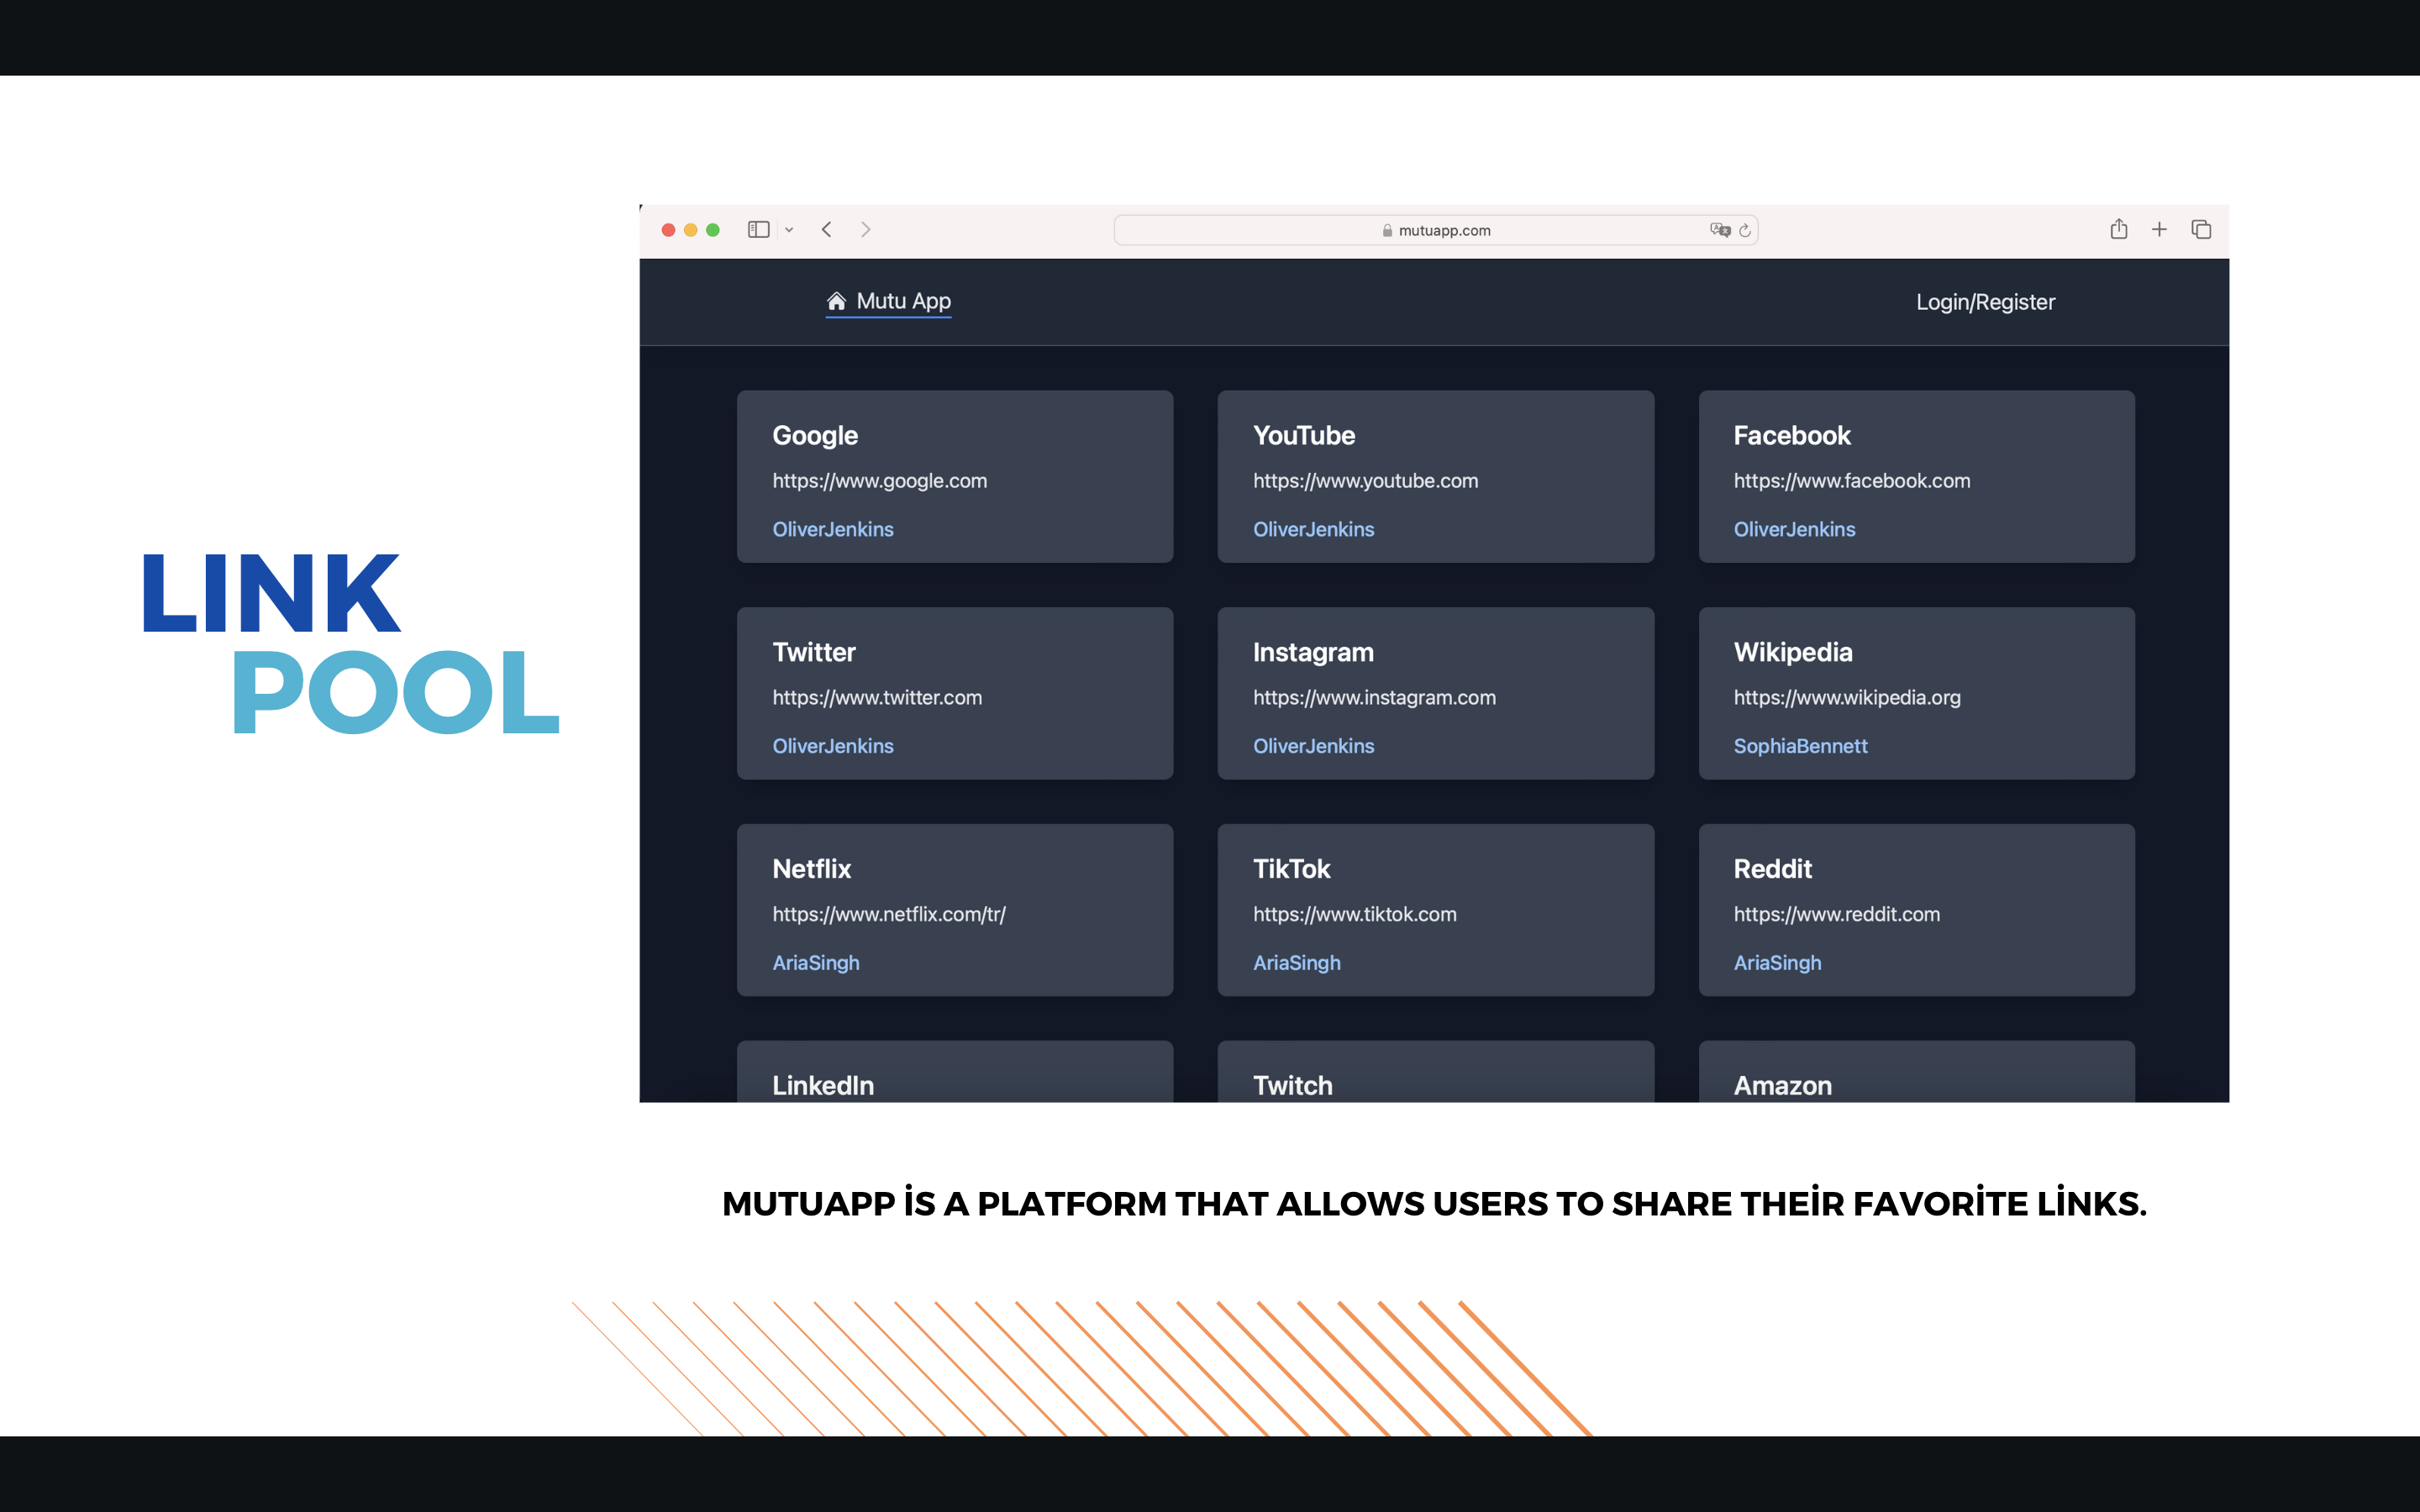Click https://www.youtube.com link text

[1365, 481]
